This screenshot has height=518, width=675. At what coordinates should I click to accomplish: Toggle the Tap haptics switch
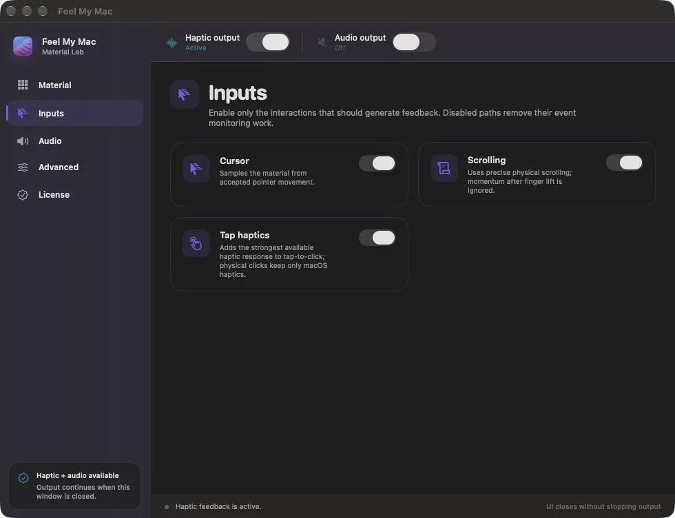tap(377, 238)
